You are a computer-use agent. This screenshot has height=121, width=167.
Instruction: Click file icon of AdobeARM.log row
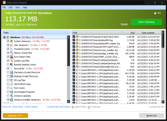point(77,40)
